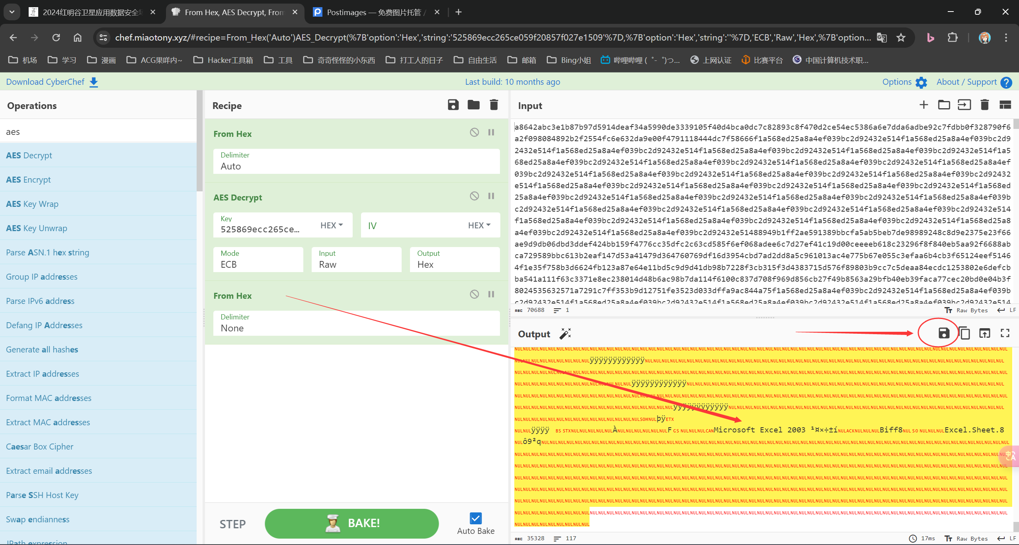
Task: Copy raw output to clipboard
Action: (964, 333)
